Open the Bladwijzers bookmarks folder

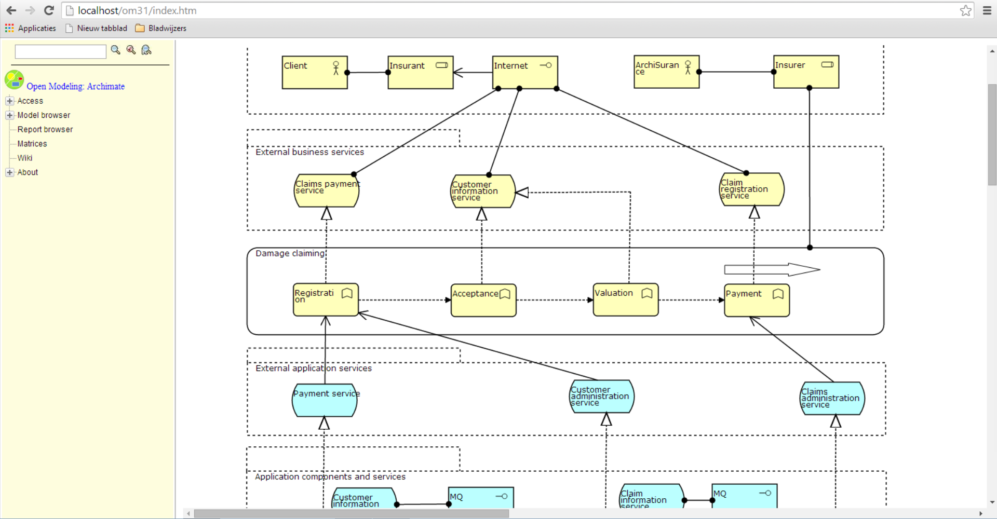click(161, 29)
